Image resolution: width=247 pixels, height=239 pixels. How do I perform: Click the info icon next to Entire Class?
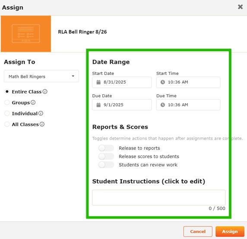coord(45,91)
